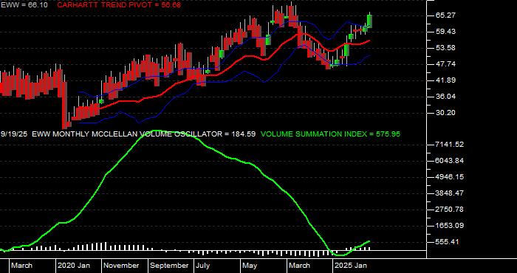Click the May time axis label
The image size is (517, 273).
point(250,266)
